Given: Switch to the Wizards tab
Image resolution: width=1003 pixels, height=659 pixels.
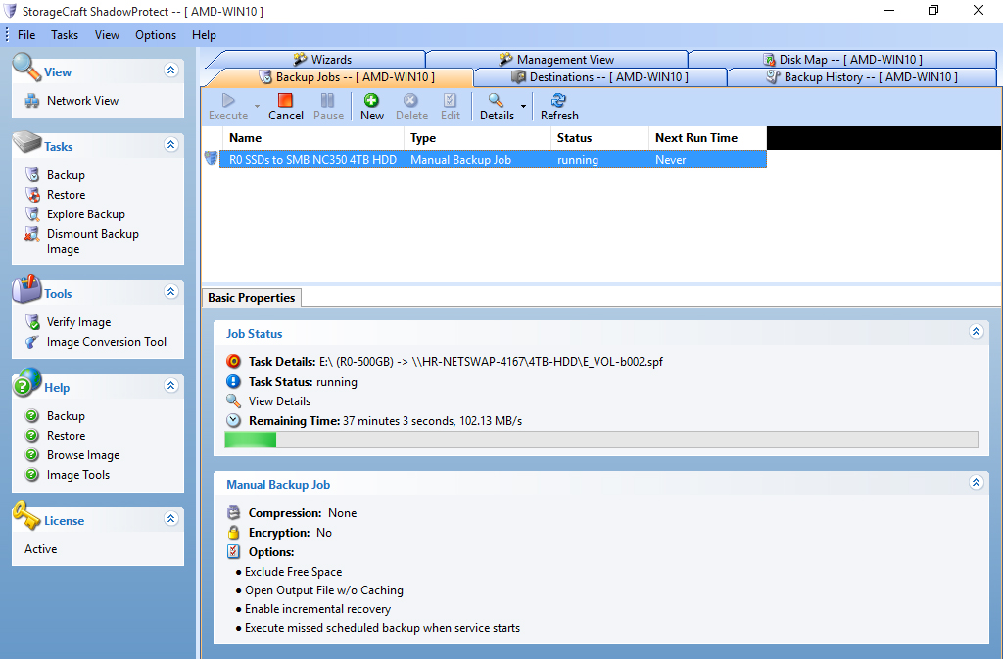Looking at the screenshot, I should (x=321, y=60).
